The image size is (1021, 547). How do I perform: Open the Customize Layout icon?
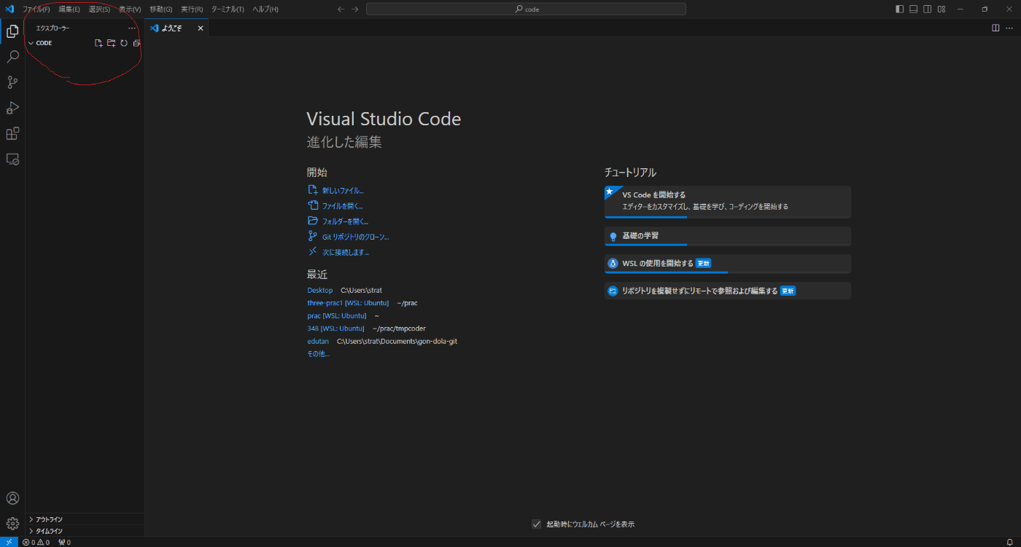(942, 9)
